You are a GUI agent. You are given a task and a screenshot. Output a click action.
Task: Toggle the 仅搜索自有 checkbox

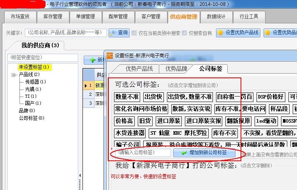click(x=185, y=33)
